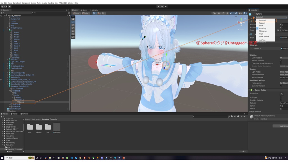288x162 pixels.
Task: Collapse Malin_shop folder in Project tree
Action: (x=3, y=145)
